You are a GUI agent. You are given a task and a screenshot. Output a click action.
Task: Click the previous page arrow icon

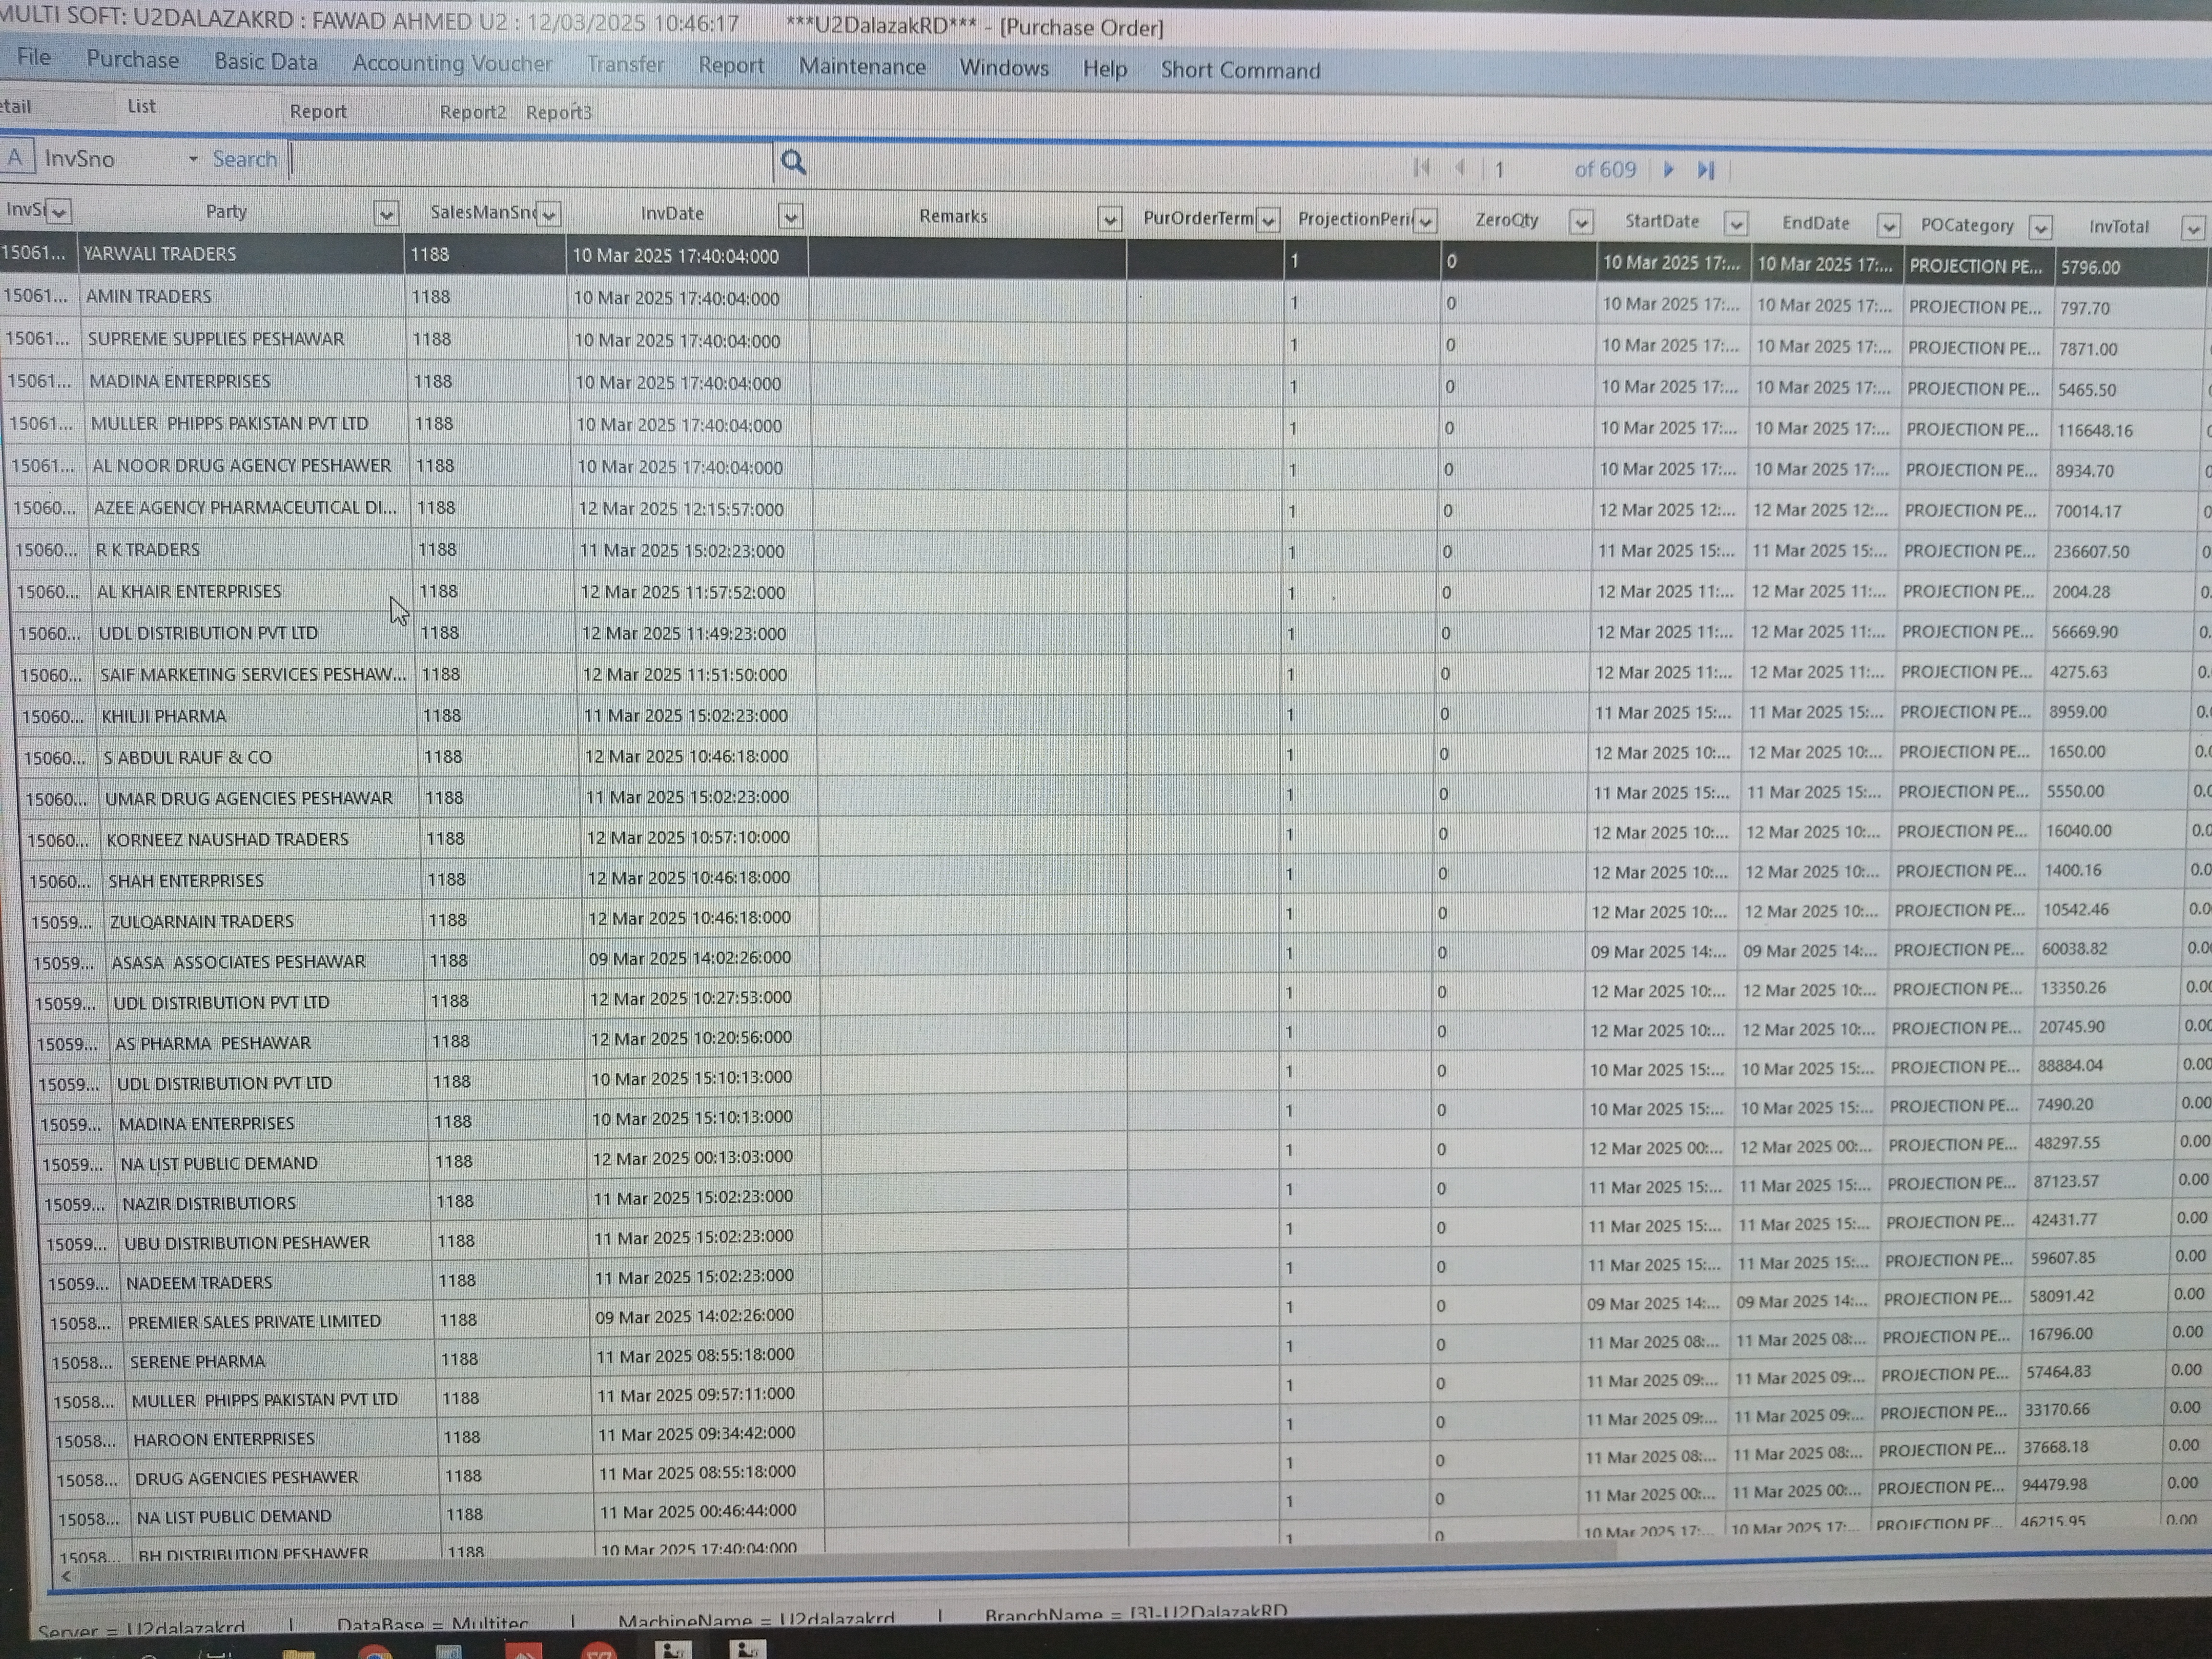pyautogui.click(x=1460, y=168)
